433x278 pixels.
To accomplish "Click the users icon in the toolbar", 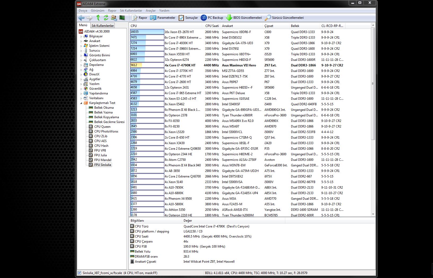I will 114,18.
